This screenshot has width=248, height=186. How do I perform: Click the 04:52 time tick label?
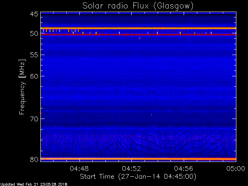(x=131, y=169)
